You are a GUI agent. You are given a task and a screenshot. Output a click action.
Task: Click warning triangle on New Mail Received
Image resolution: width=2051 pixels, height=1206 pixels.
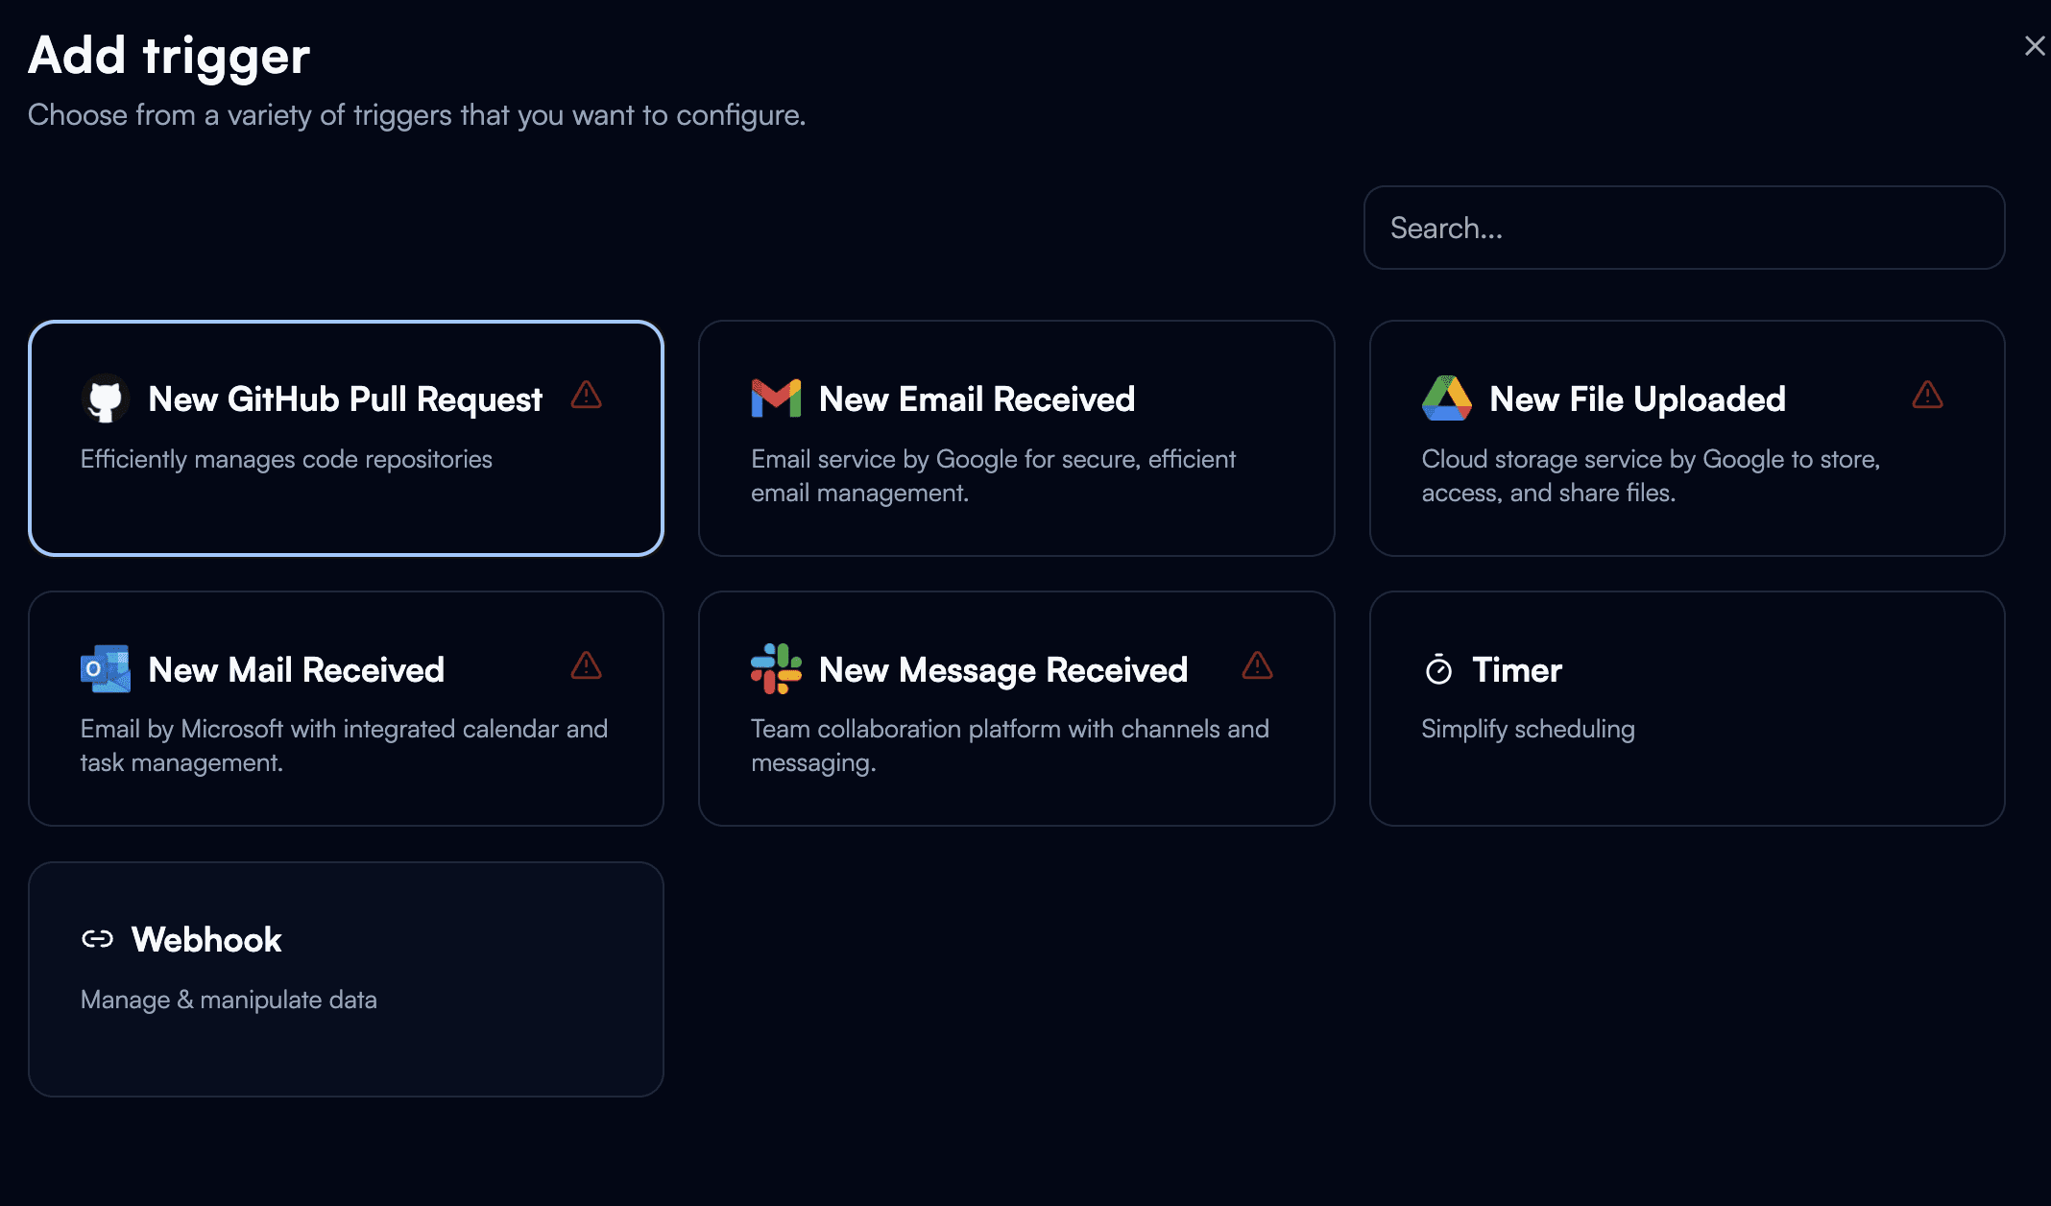tap(586, 665)
